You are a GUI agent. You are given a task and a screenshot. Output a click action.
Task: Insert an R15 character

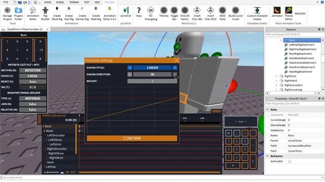210,14
